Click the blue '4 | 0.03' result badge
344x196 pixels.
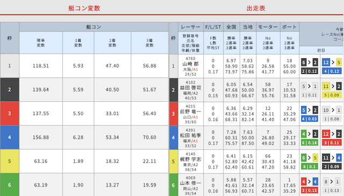pyautogui.click(x=310, y=119)
